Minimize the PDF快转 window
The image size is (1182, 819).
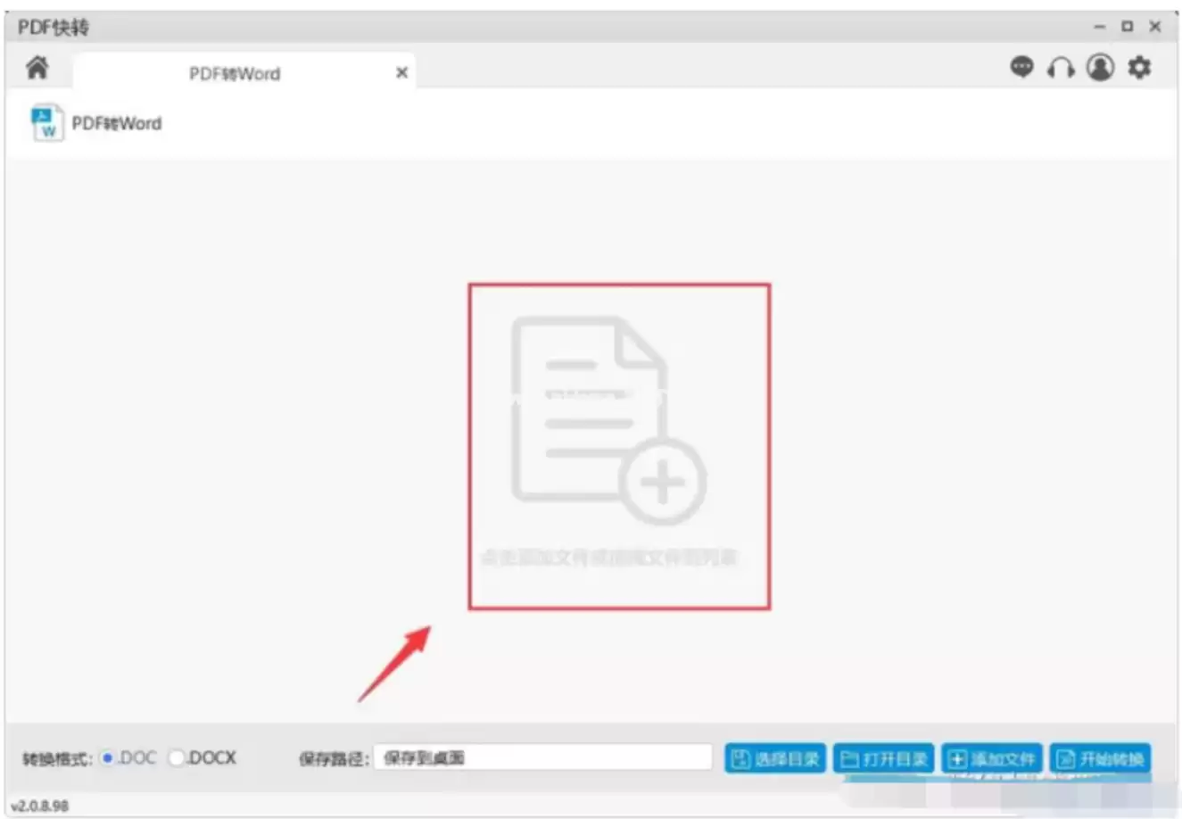[1100, 27]
